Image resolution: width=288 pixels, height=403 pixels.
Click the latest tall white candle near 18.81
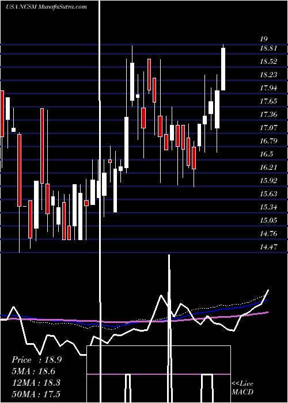223,69
